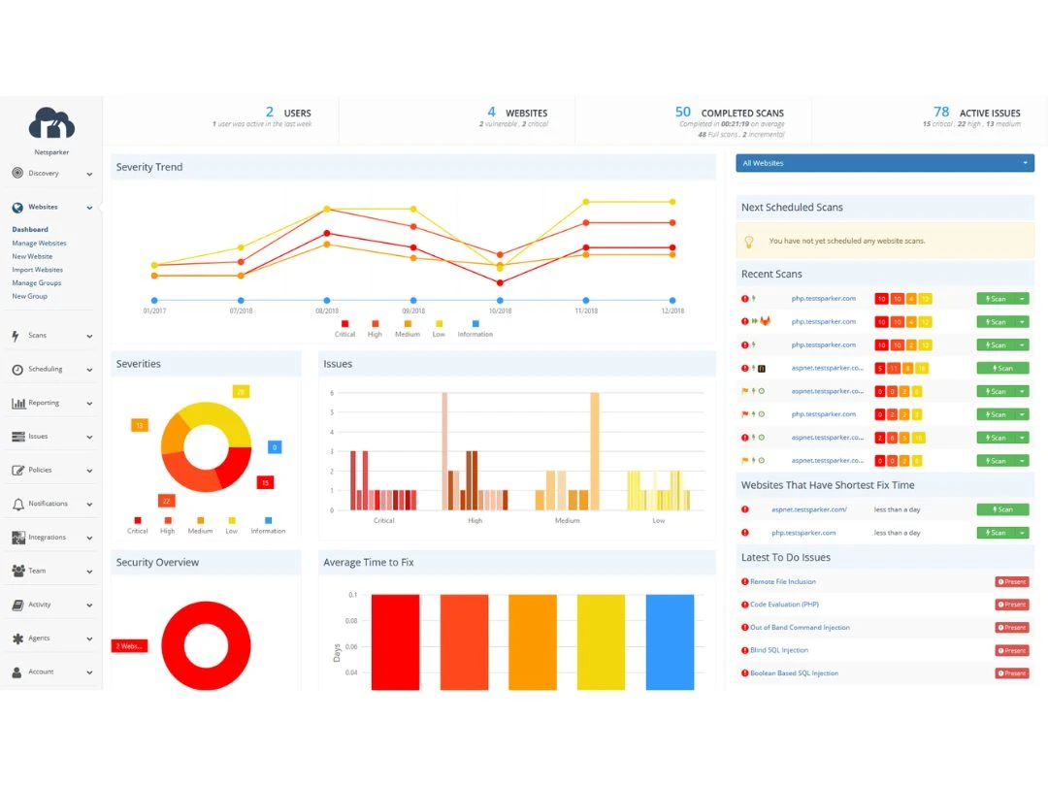Viewport: 1048px width, 786px height.
Task: Click Present badge for Blind SQL Injection
Action: pos(1012,650)
